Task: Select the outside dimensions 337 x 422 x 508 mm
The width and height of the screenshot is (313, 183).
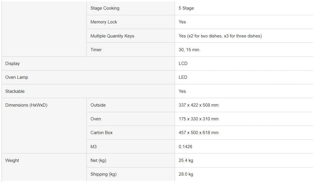Action: coord(199,105)
